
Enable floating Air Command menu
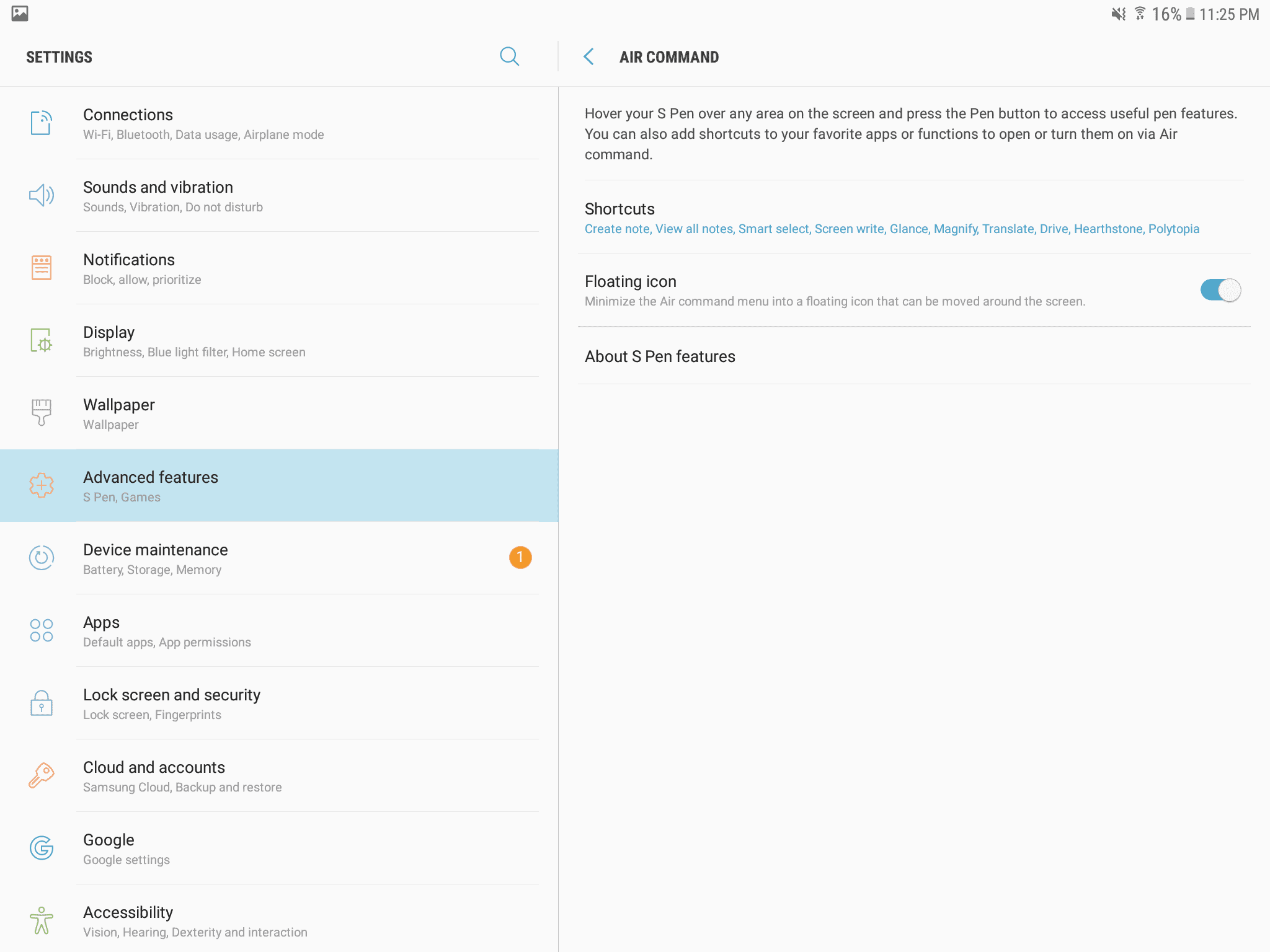[x=1220, y=290]
